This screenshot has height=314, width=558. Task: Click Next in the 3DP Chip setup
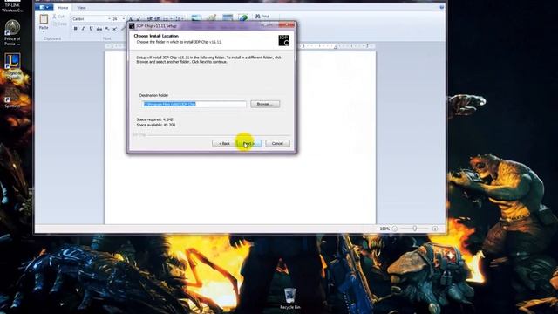(x=248, y=143)
